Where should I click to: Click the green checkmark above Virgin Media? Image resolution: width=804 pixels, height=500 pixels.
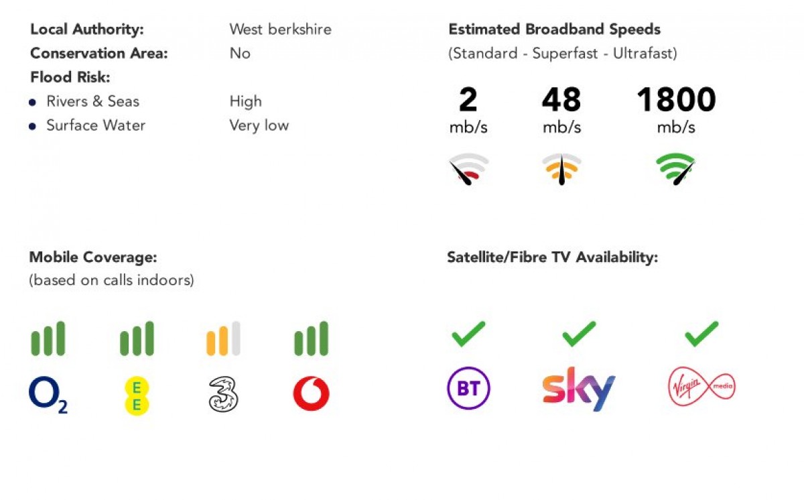[x=701, y=334]
